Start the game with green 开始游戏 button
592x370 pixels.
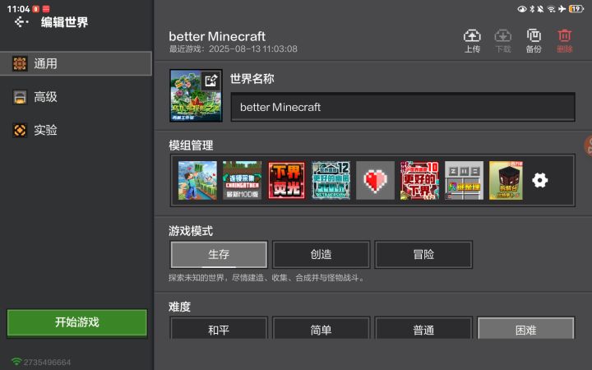pyautogui.click(x=77, y=322)
